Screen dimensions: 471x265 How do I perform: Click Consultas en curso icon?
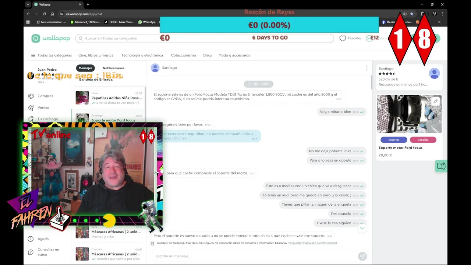click(31, 252)
